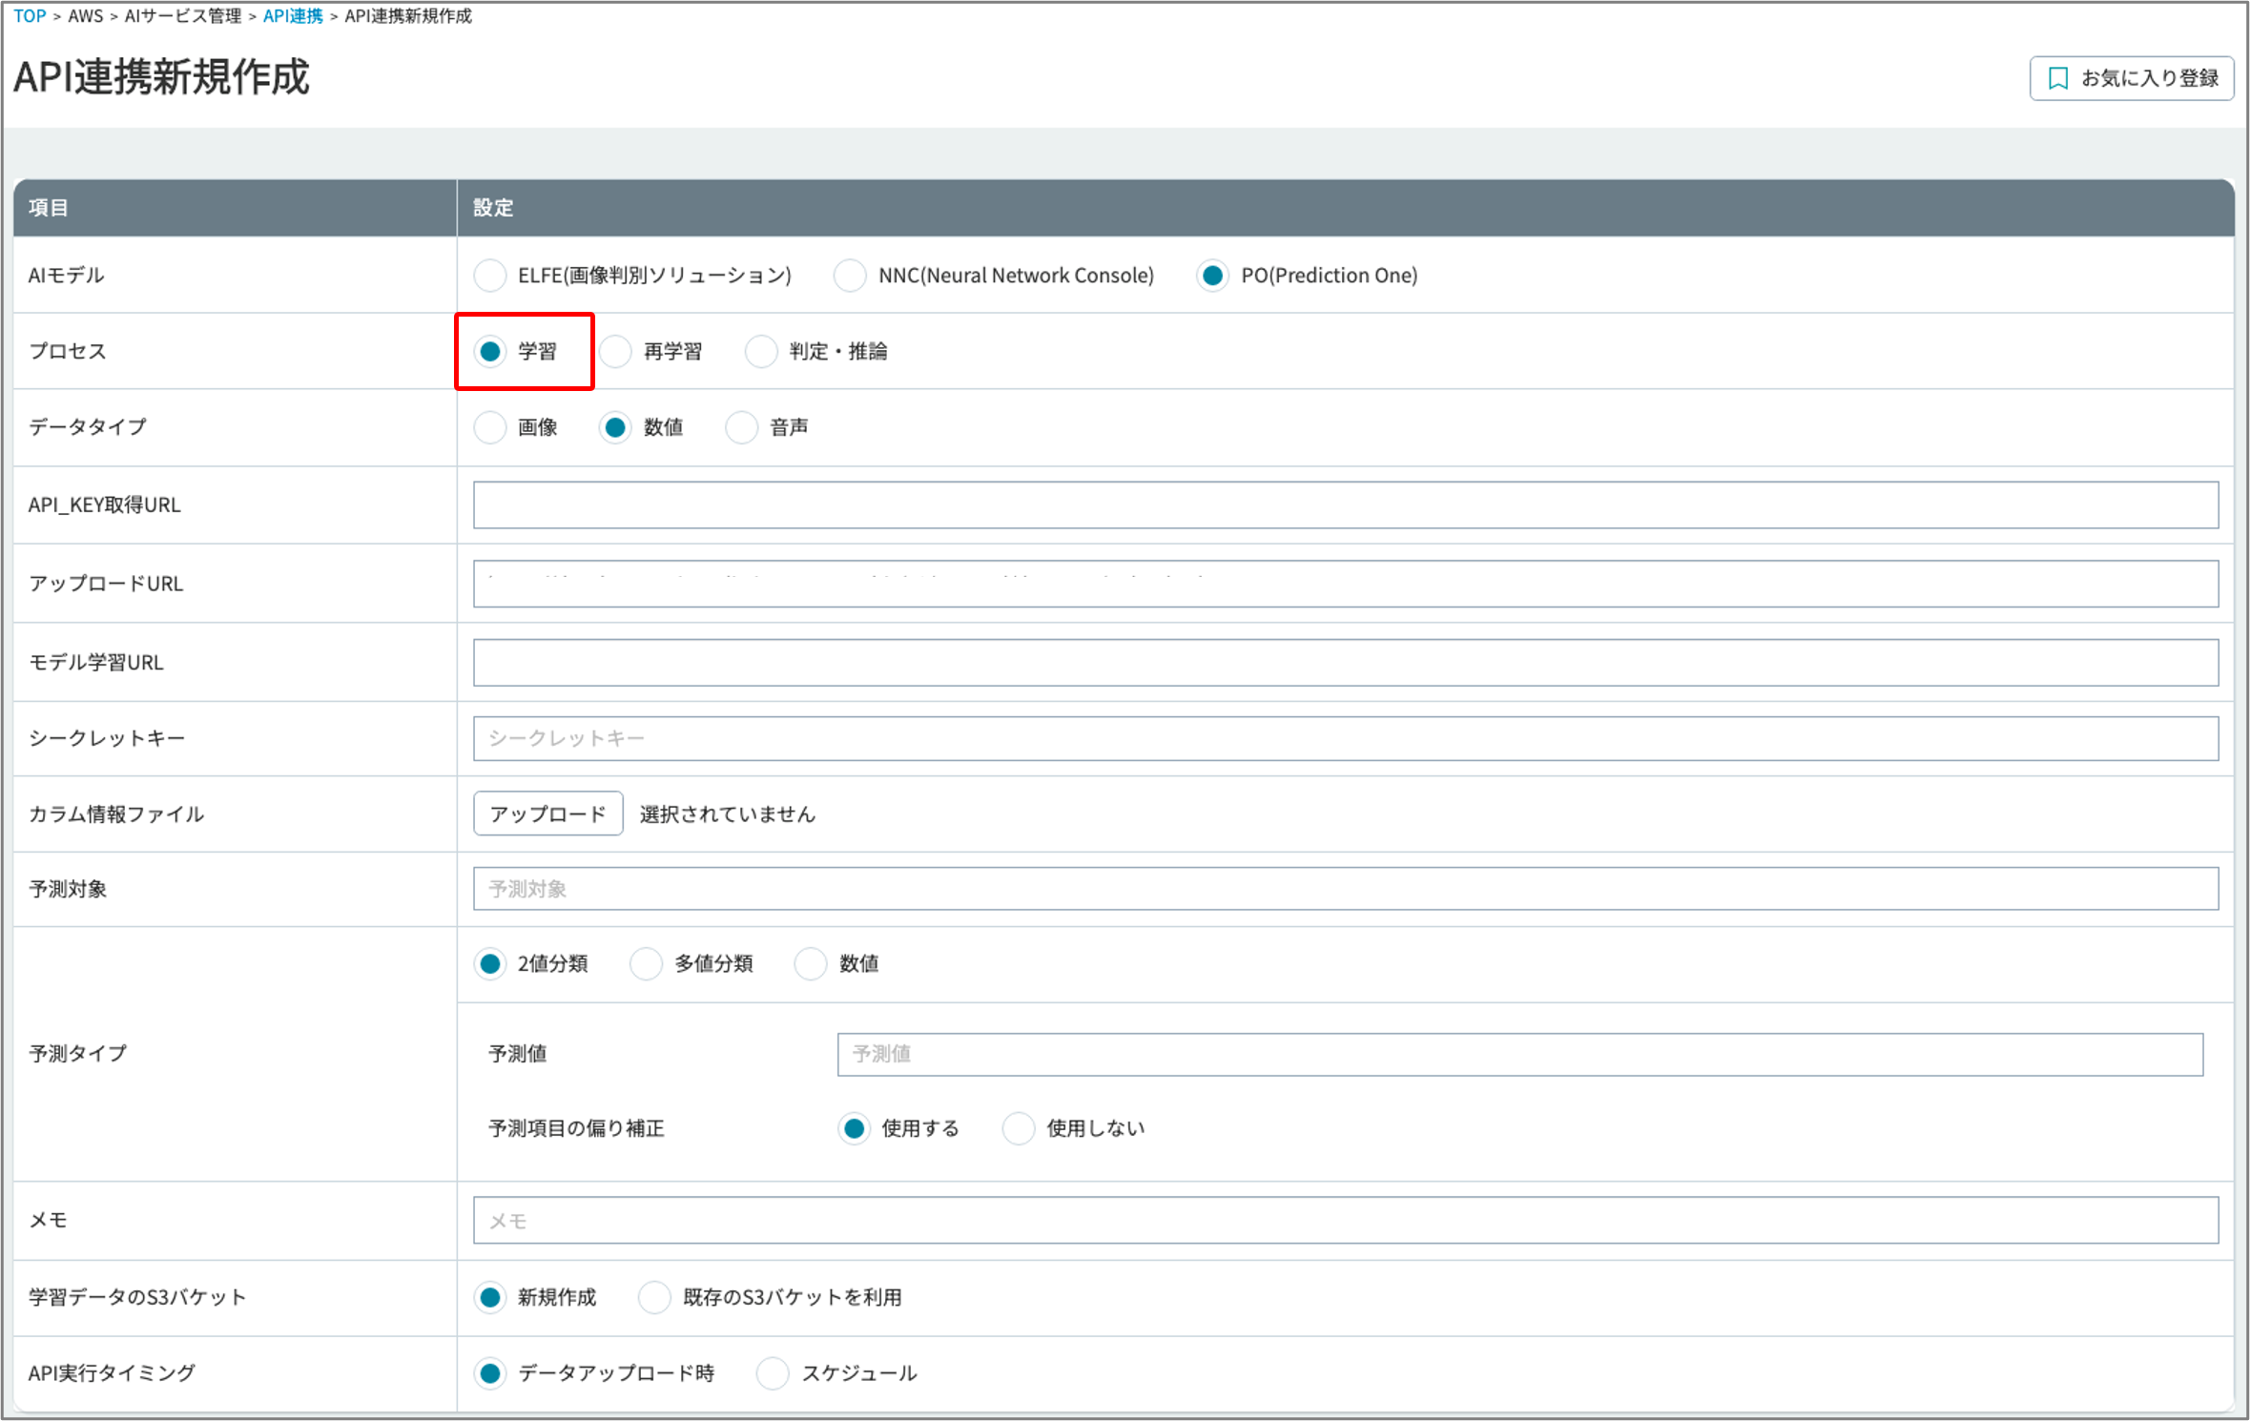Click the お気に入り登録 bookmark button

point(2131,78)
